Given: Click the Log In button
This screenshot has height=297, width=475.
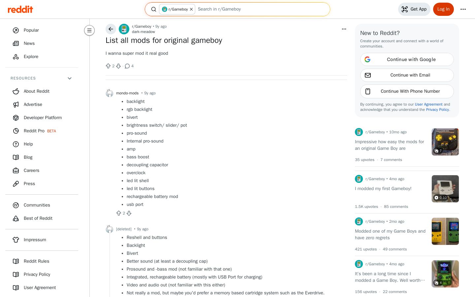Looking at the screenshot, I should (443, 9).
